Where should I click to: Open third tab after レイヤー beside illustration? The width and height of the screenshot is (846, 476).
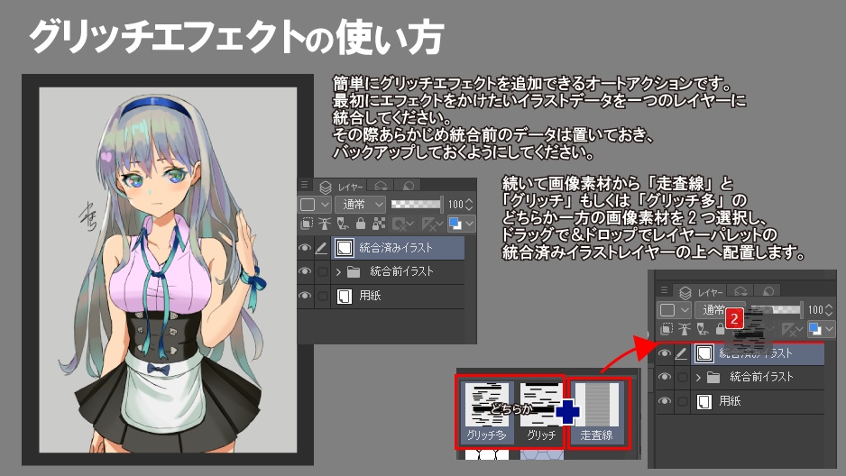pyautogui.click(x=409, y=187)
